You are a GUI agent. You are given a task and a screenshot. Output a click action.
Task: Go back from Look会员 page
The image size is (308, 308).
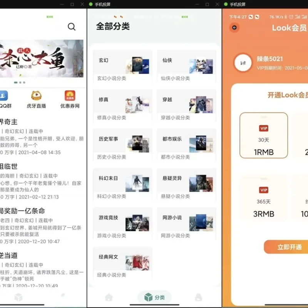234,27
